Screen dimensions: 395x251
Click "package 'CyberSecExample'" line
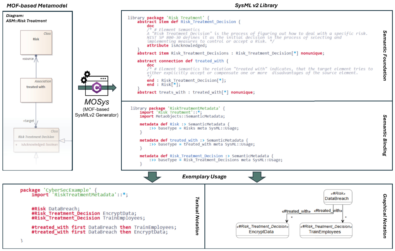58,190
